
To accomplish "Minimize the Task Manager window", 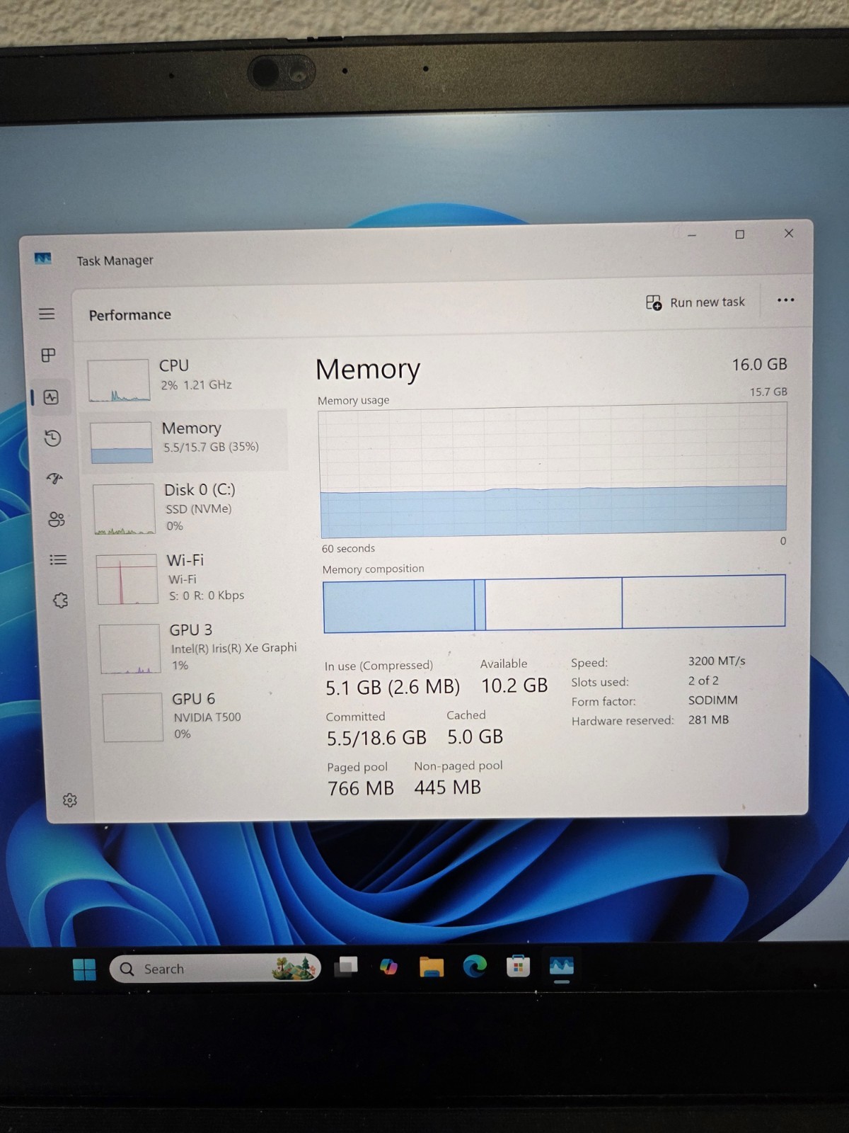I will click(x=692, y=235).
